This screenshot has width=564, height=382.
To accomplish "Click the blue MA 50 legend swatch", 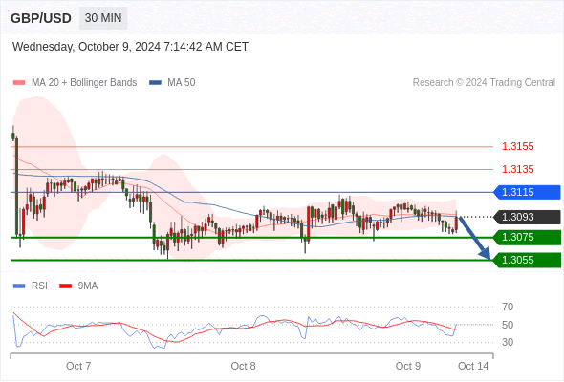I will [155, 83].
